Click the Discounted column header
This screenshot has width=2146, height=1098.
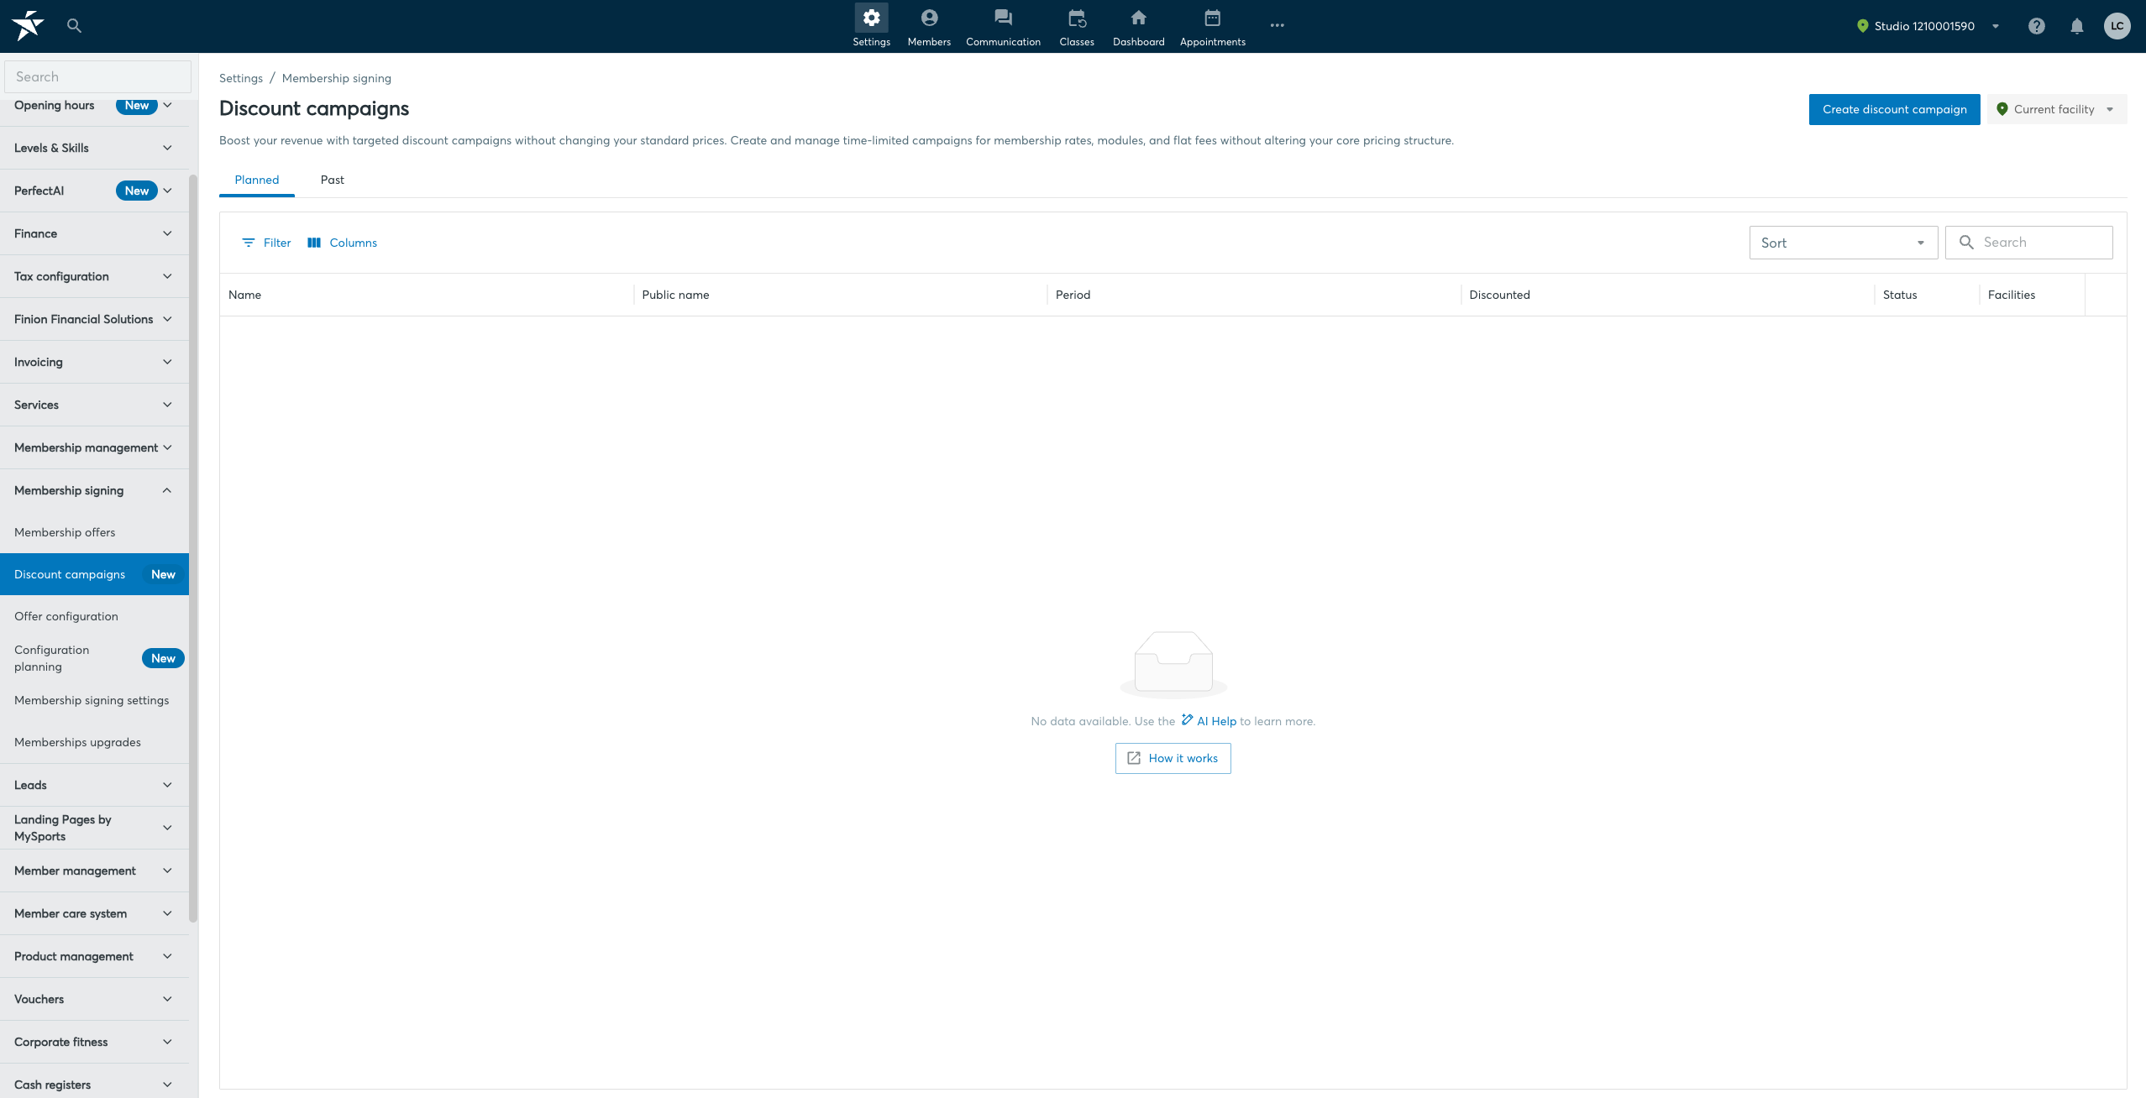click(1667, 295)
